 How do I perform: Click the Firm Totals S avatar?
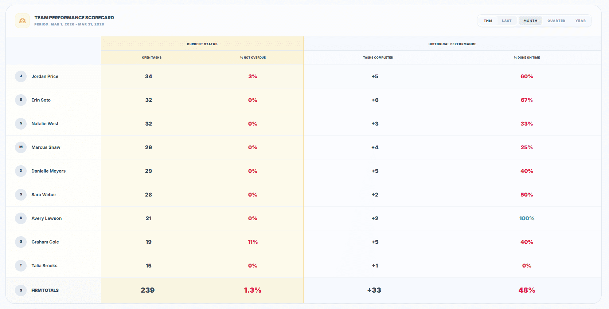(21, 290)
